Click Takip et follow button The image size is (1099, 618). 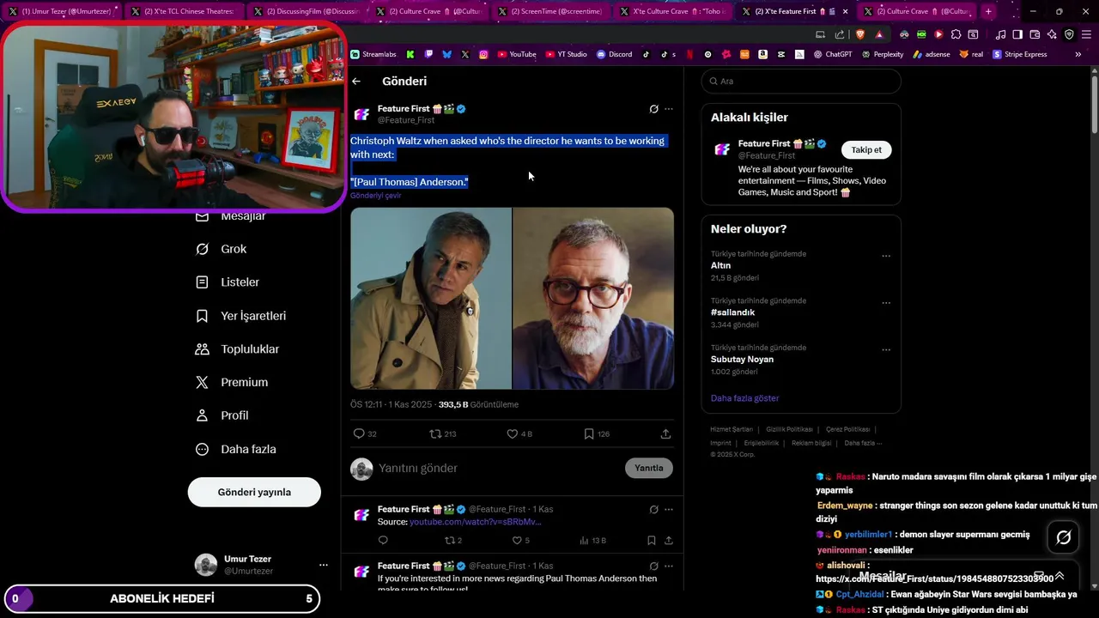(x=866, y=149)
